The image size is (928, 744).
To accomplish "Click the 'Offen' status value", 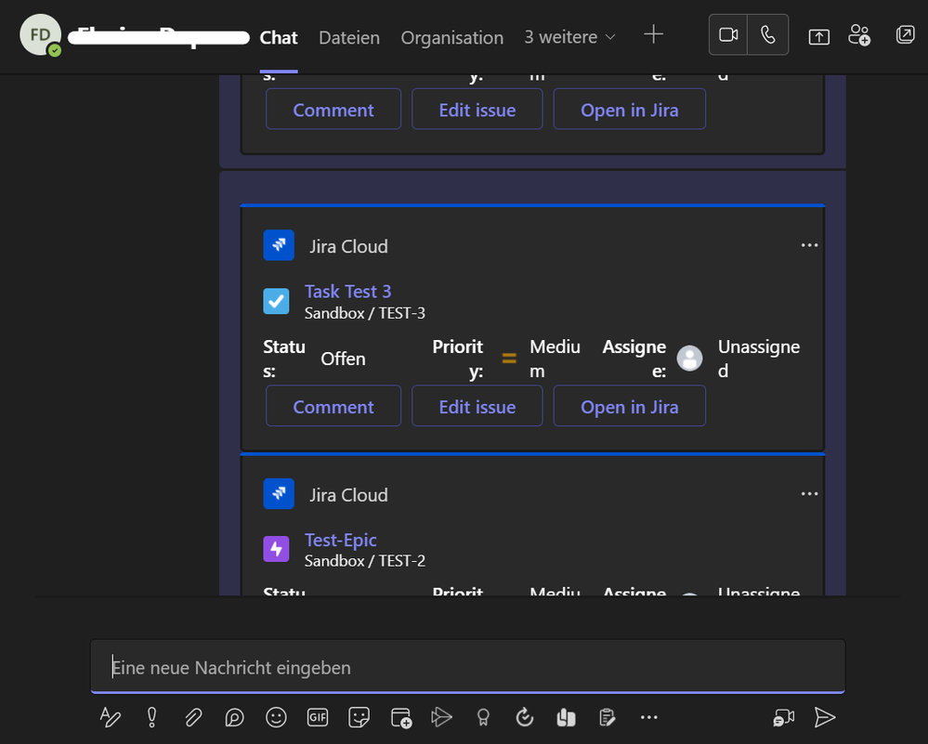I will click(343, 359).
